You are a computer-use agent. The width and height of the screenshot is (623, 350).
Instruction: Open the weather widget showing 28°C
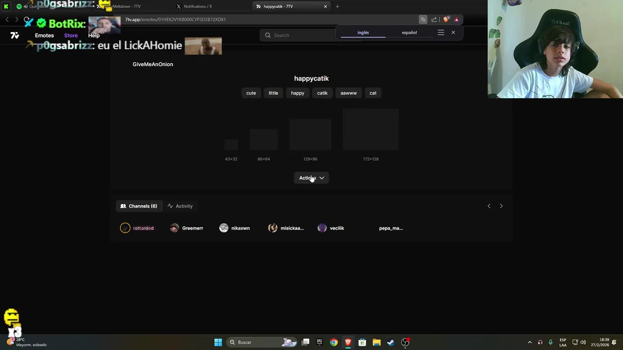[27, 342]
